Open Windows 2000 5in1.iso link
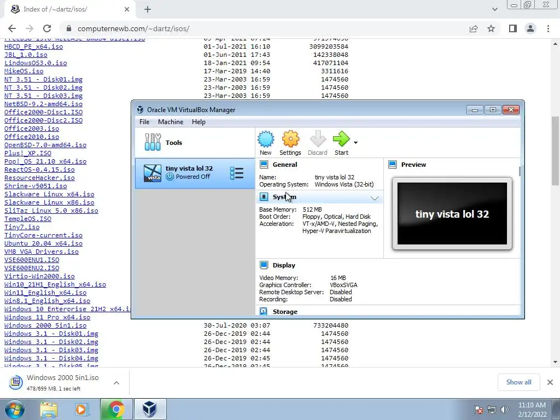 click(x=45, y=325)
